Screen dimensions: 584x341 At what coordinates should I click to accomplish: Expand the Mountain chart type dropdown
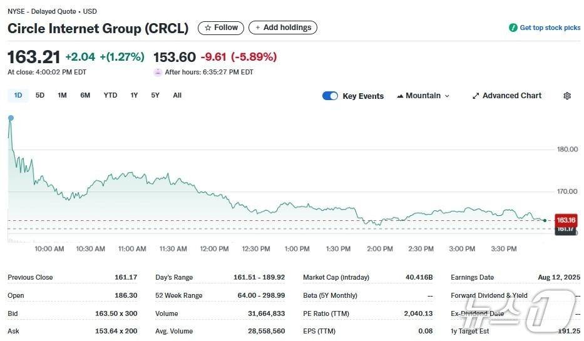[x=447, y=96]
